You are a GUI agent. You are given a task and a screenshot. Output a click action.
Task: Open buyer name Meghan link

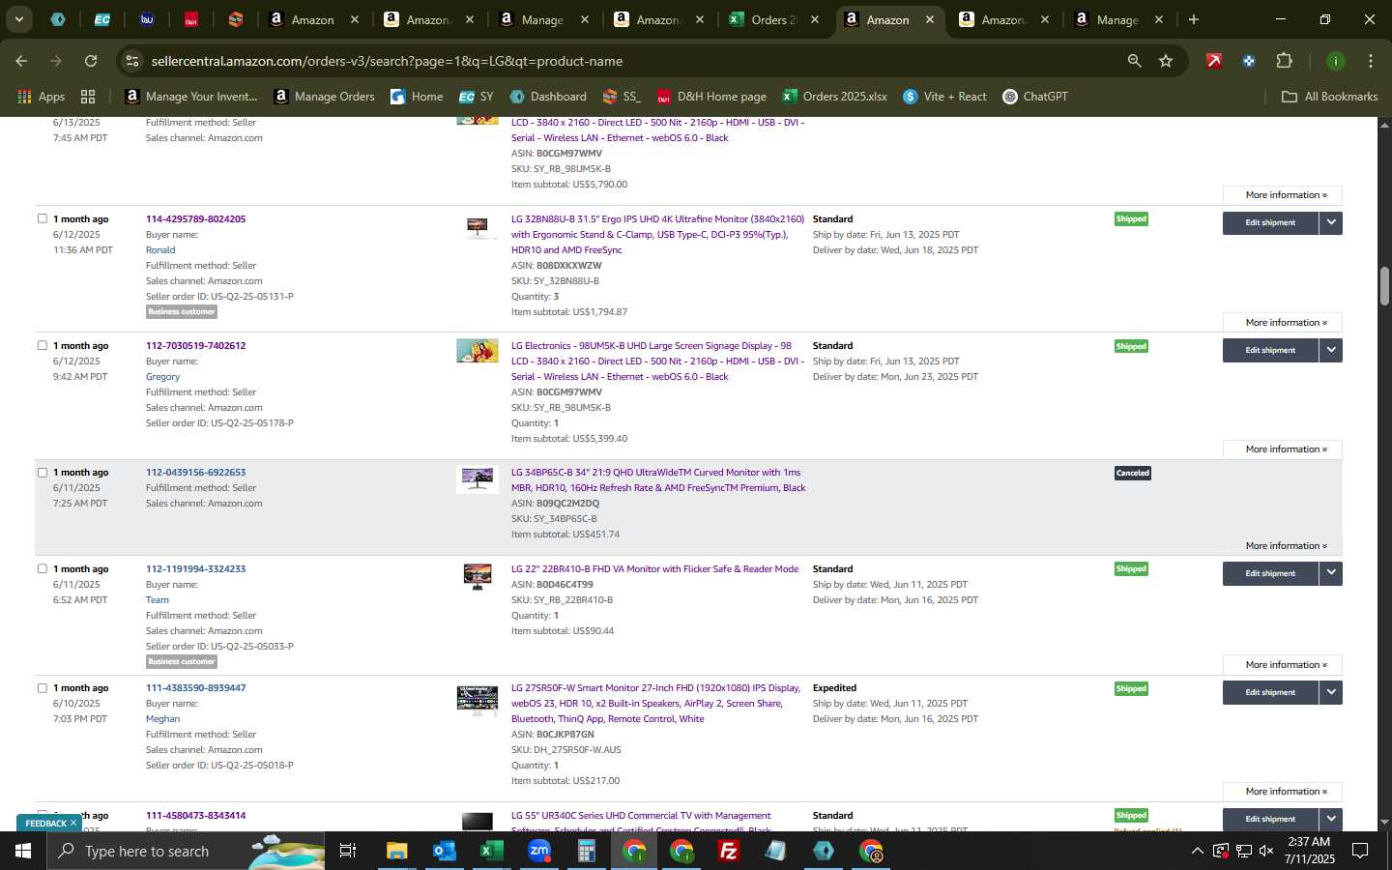coord(162,718)
